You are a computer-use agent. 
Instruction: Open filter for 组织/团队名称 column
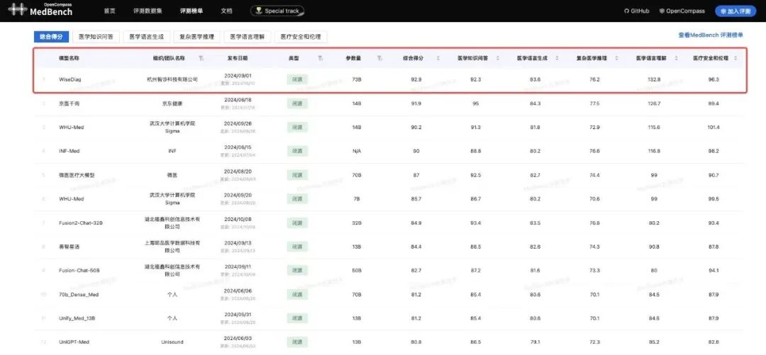[201, 58]
